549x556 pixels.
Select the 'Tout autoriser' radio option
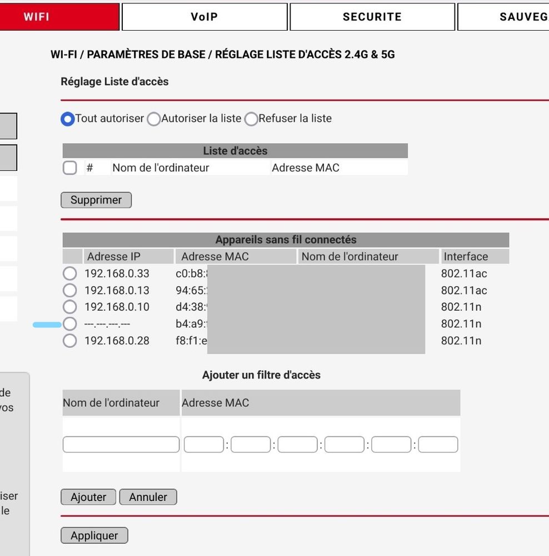68,119
